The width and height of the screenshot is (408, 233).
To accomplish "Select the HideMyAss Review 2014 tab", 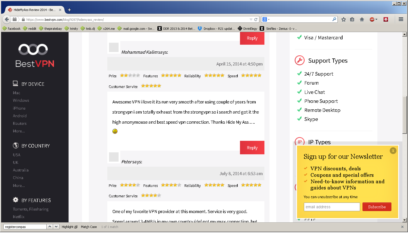I will [35, 10].
